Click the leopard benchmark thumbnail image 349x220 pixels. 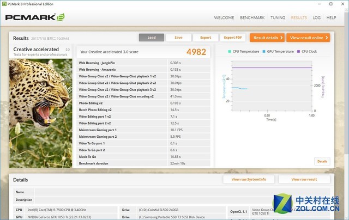point(41,113)
